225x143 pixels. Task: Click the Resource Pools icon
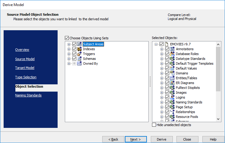pos(172,117)
